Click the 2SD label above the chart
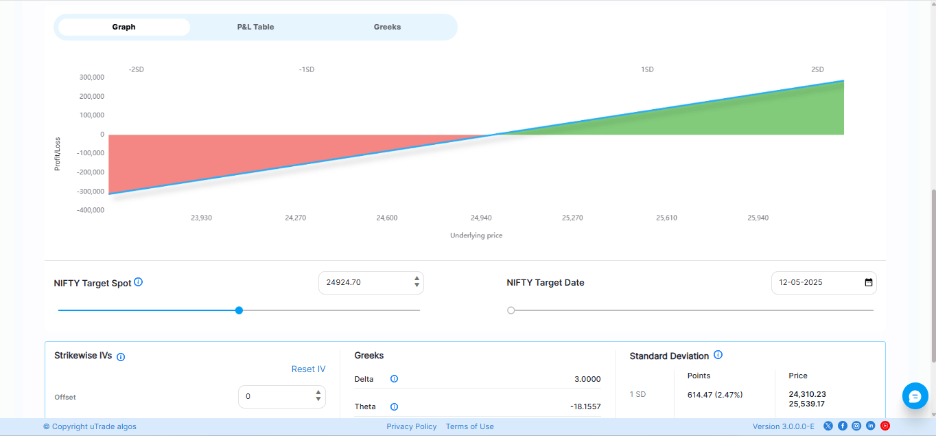 pyautogui.click(x=817, y=69)
